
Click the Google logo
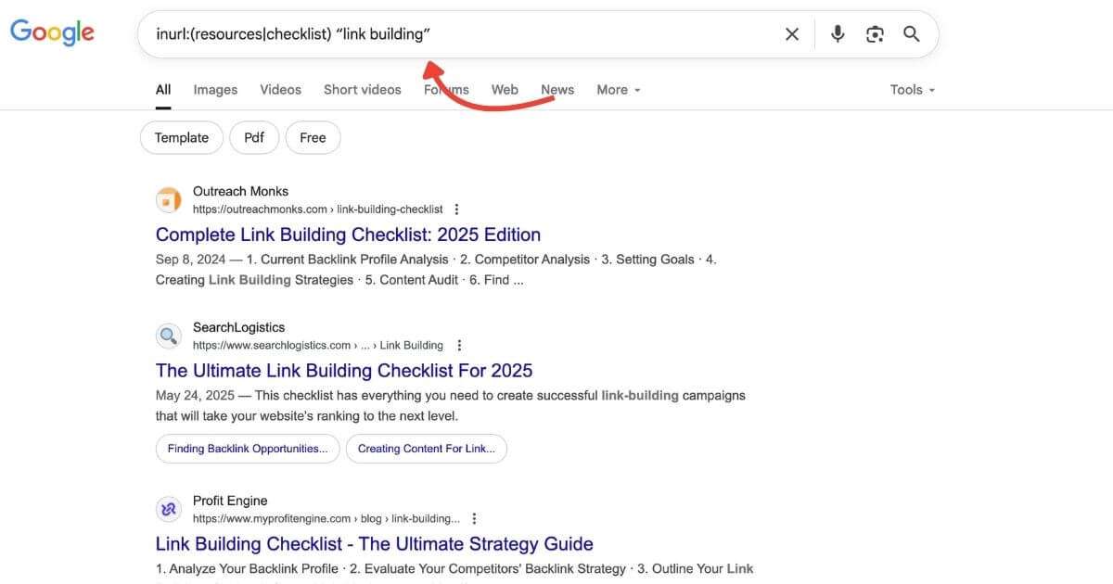tap(51, 32)
